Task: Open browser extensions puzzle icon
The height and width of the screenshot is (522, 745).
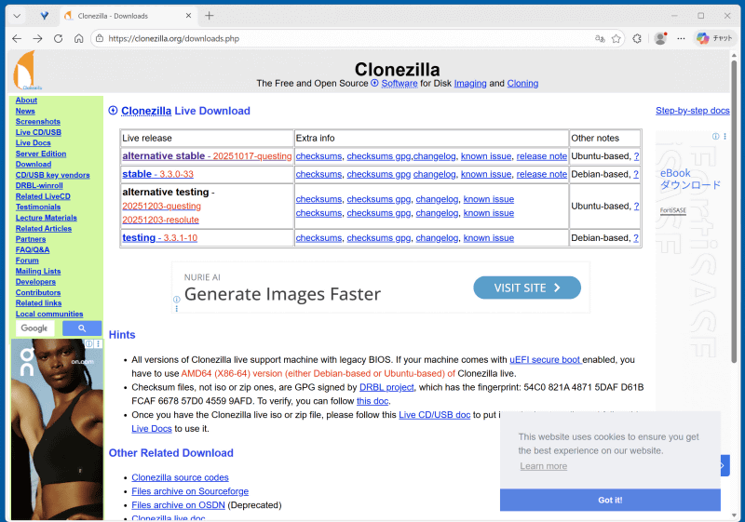Action: click(637, 38)
